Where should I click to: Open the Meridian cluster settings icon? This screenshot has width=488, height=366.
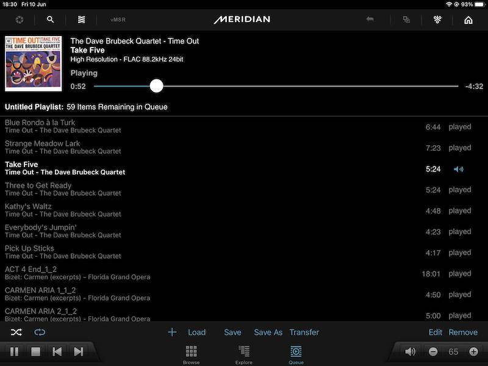pos(437,20)
